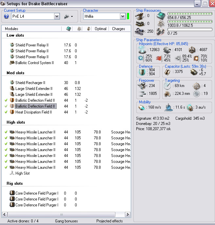Viewport: 215px width, 225px height.
Task: Click the max targets icon showing 4
Action: pos(196,86)
